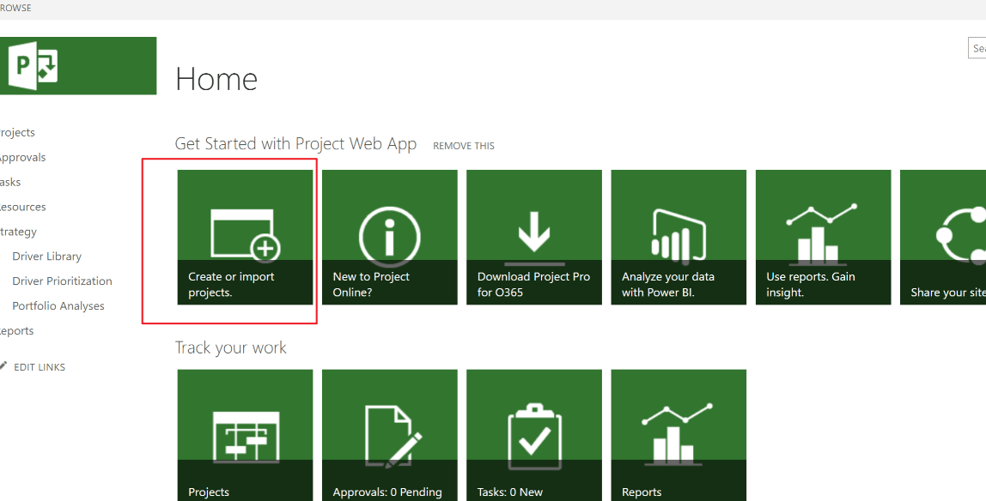Open the Share your site tile
986x501 pixels.
point(943,238)
